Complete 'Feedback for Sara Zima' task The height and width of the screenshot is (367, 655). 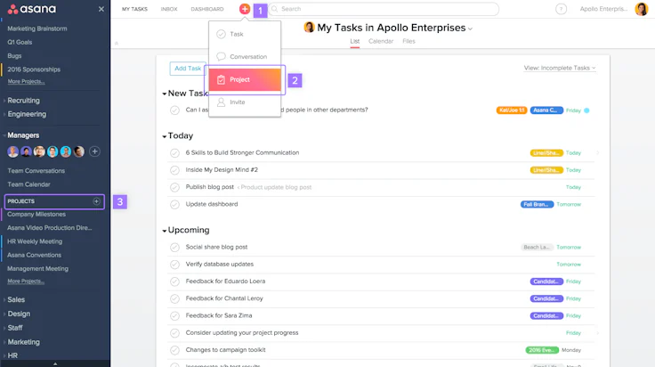[x=174, y=316]
